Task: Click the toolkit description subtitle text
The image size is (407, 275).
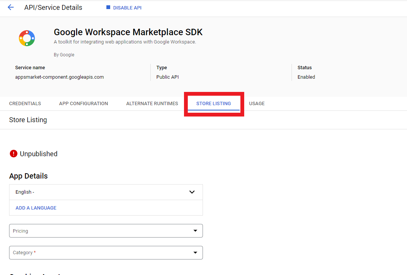Action: 125,42
